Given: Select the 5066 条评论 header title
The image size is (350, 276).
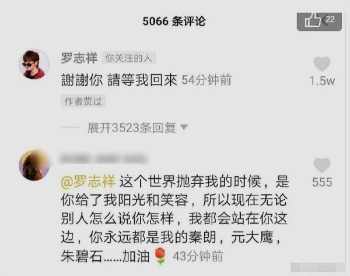Looking at the screenshot, I should tap(174, 22).
